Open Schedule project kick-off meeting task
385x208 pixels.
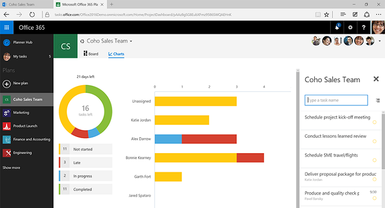pos(337,117)
